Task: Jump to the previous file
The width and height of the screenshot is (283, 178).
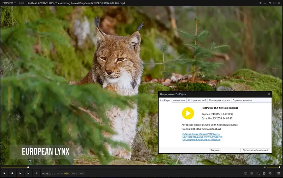Action: 21,173
